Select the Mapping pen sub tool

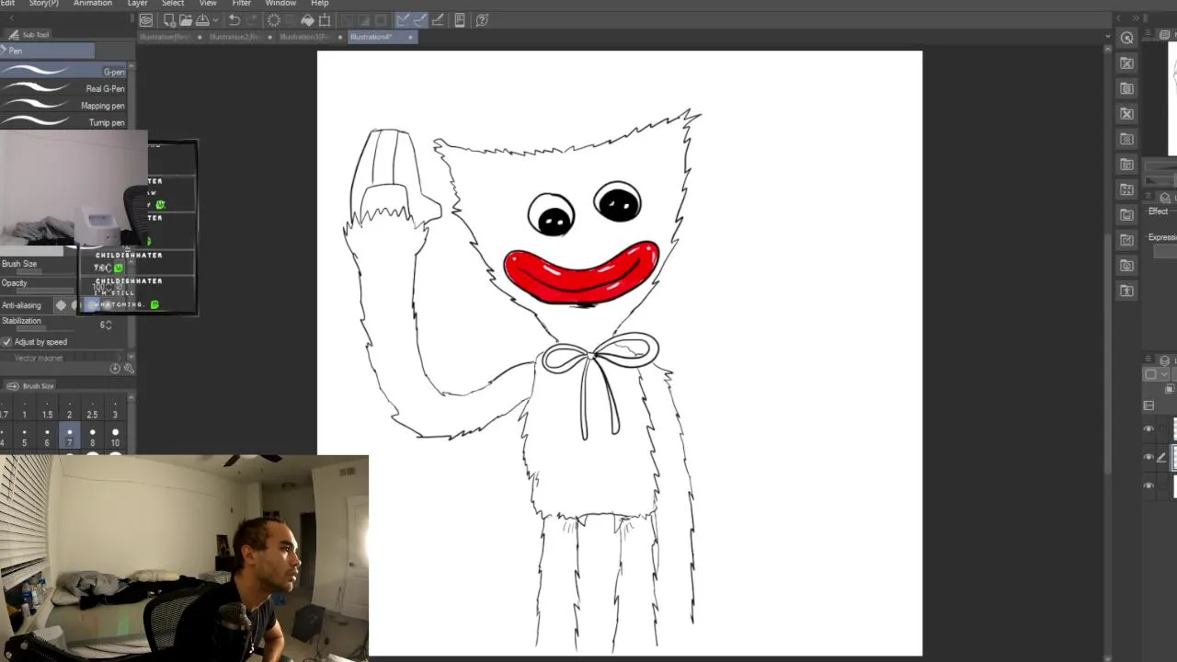(64, 105)
